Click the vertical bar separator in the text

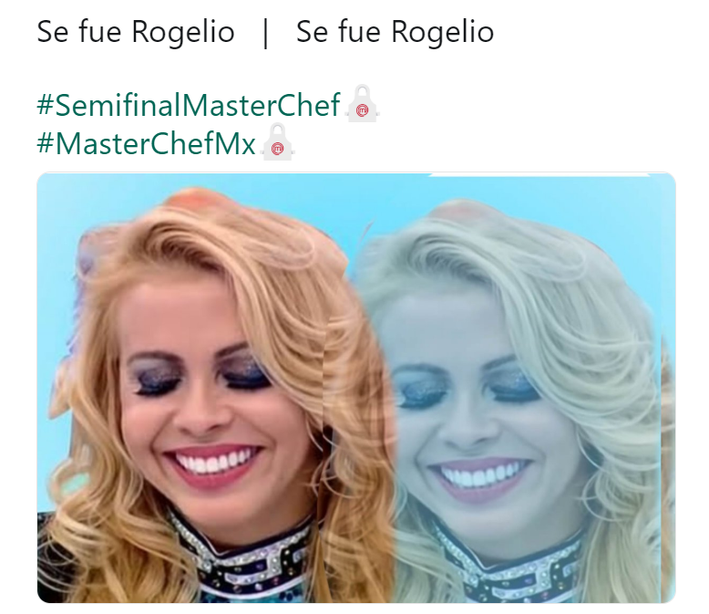(x=266, y=33)
